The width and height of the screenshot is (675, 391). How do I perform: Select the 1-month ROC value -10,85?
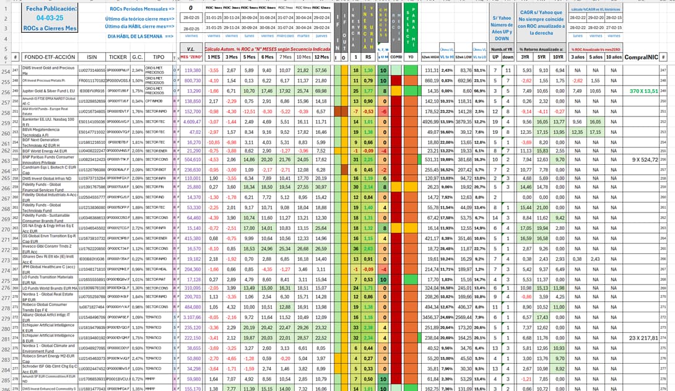pos(214,142)
